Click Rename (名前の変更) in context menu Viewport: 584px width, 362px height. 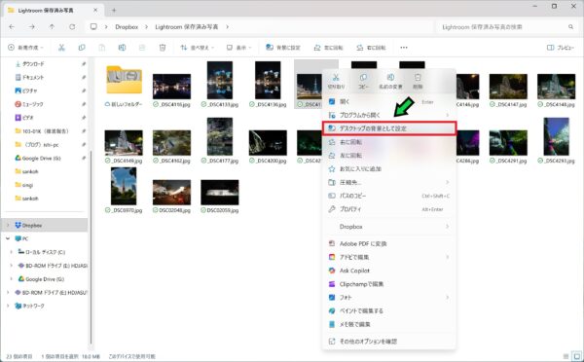tap(390, 81)
